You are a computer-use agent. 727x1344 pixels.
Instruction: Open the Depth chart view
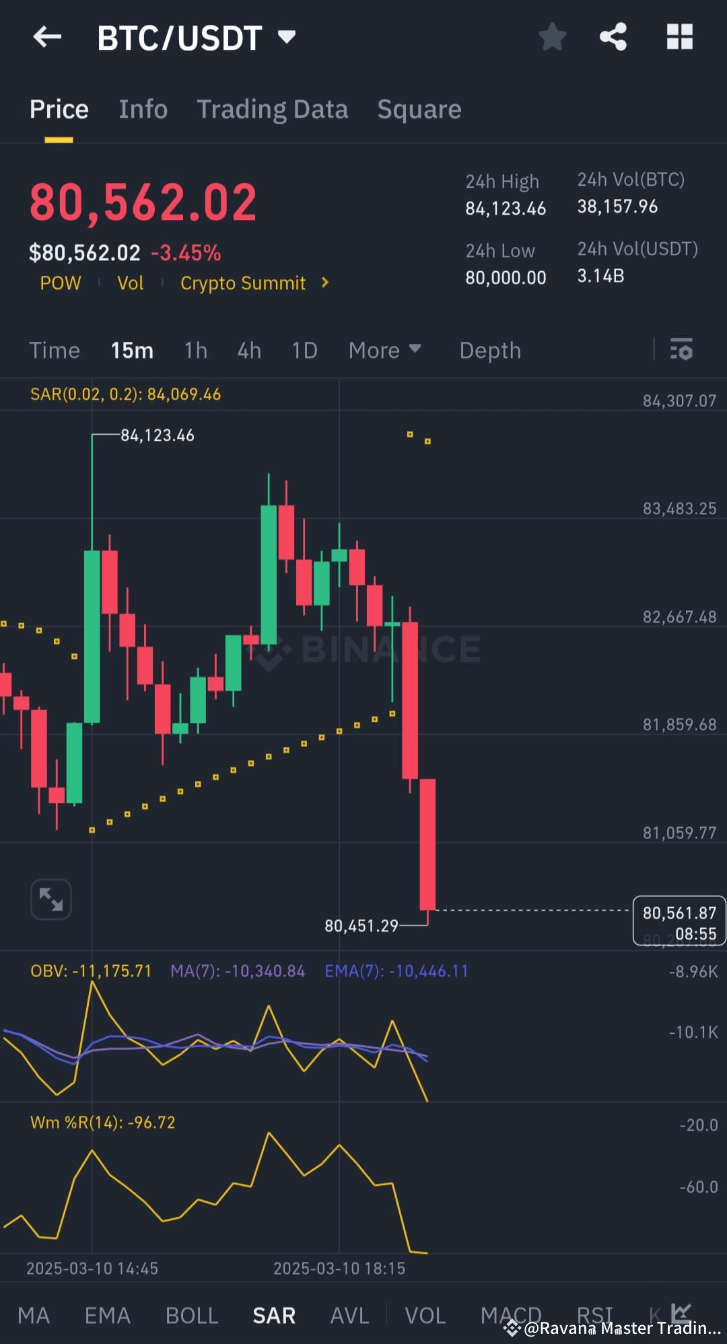click(x=490, y=351)
